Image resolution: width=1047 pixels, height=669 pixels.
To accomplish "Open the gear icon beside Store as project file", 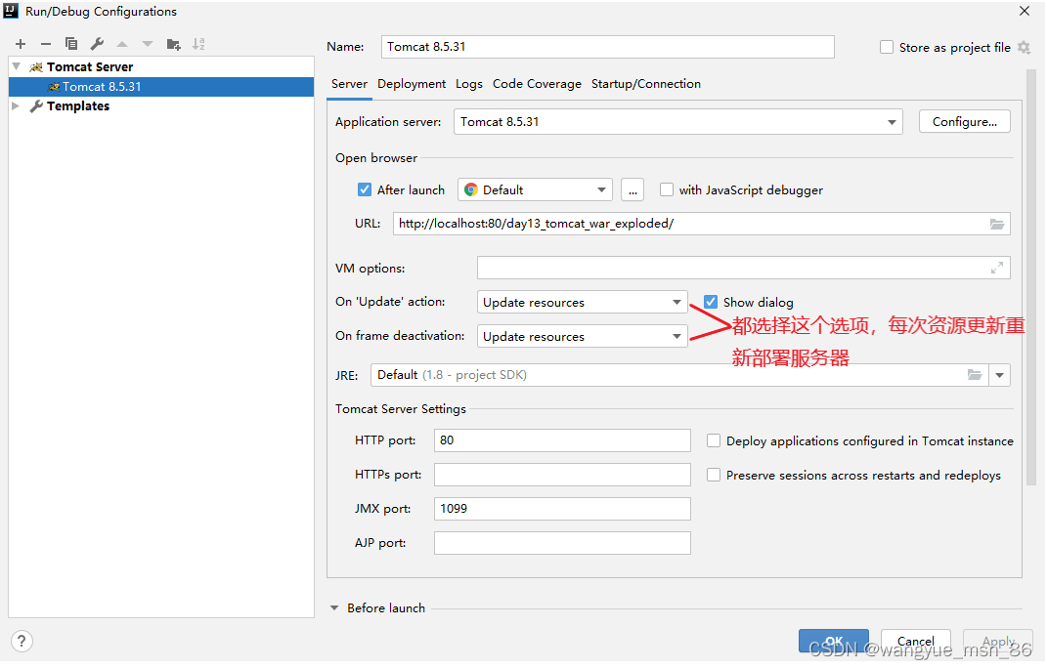I will tap(1024, 47).
